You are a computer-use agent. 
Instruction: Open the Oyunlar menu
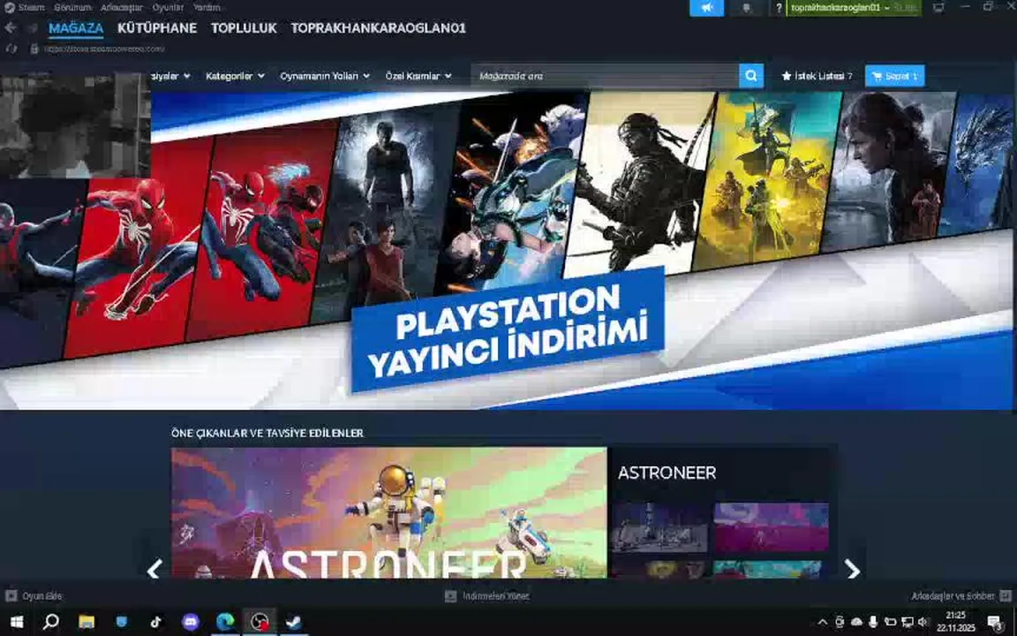pyautogui.click(x=168, y=7)
